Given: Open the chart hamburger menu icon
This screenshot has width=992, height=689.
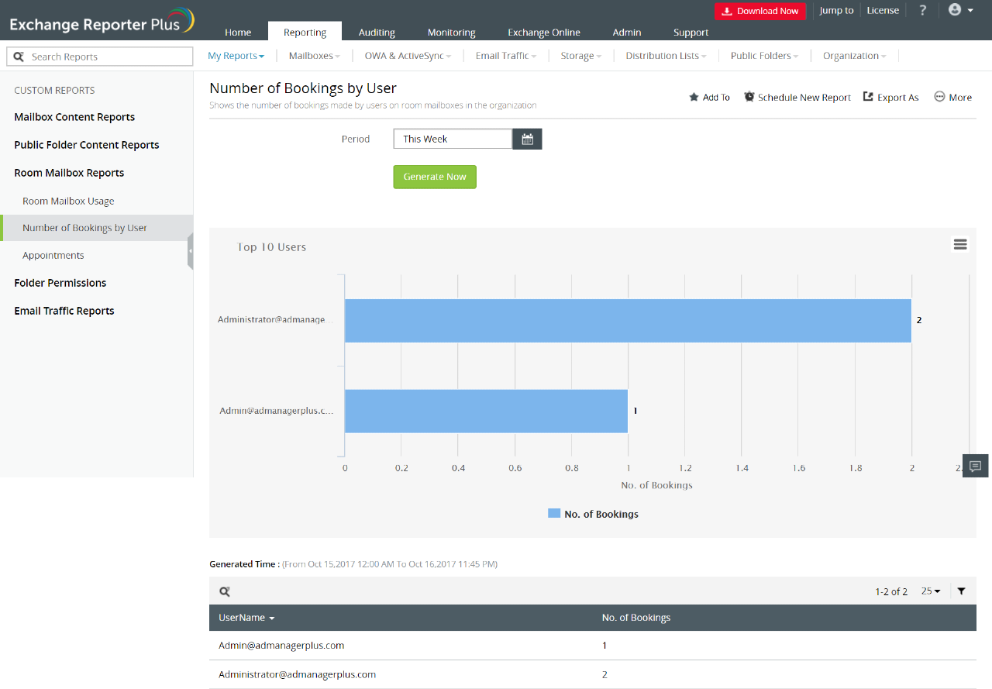Looking at the screenshot, I should [x=960, y=245].
